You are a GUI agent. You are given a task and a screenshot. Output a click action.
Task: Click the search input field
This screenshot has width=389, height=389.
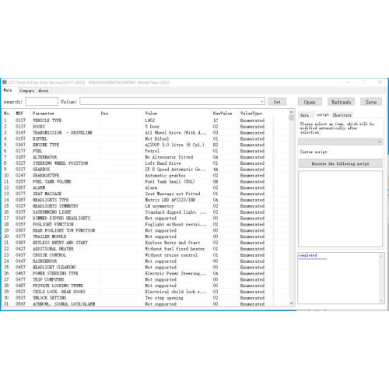41,101
